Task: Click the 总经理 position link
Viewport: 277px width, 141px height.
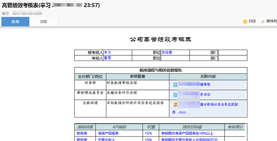Action: pos(167,52)
